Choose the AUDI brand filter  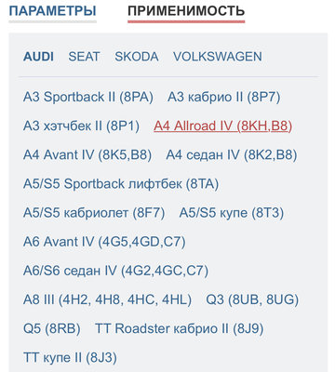click(x=38, y=57)
